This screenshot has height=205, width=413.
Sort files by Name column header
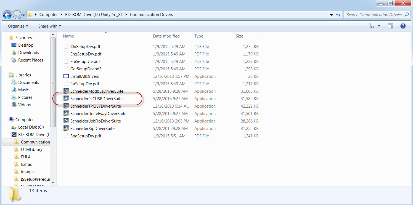tap(68, 36)
